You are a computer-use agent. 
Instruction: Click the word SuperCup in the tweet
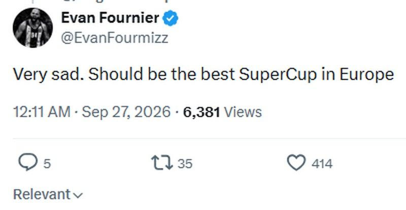(278, 75)
